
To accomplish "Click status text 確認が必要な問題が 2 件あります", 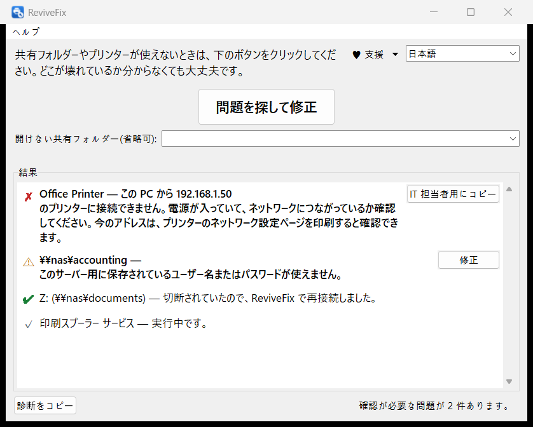I will click(x=434, y=405).
